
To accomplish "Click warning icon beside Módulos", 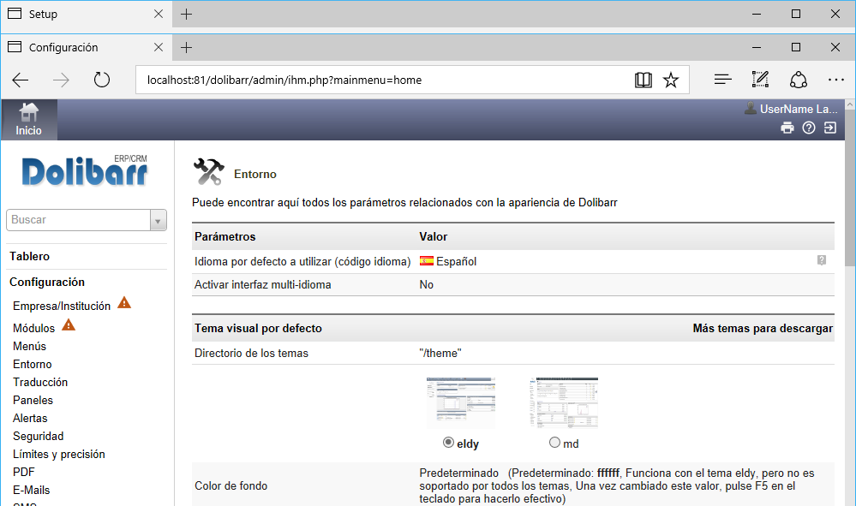I will 69,325.
